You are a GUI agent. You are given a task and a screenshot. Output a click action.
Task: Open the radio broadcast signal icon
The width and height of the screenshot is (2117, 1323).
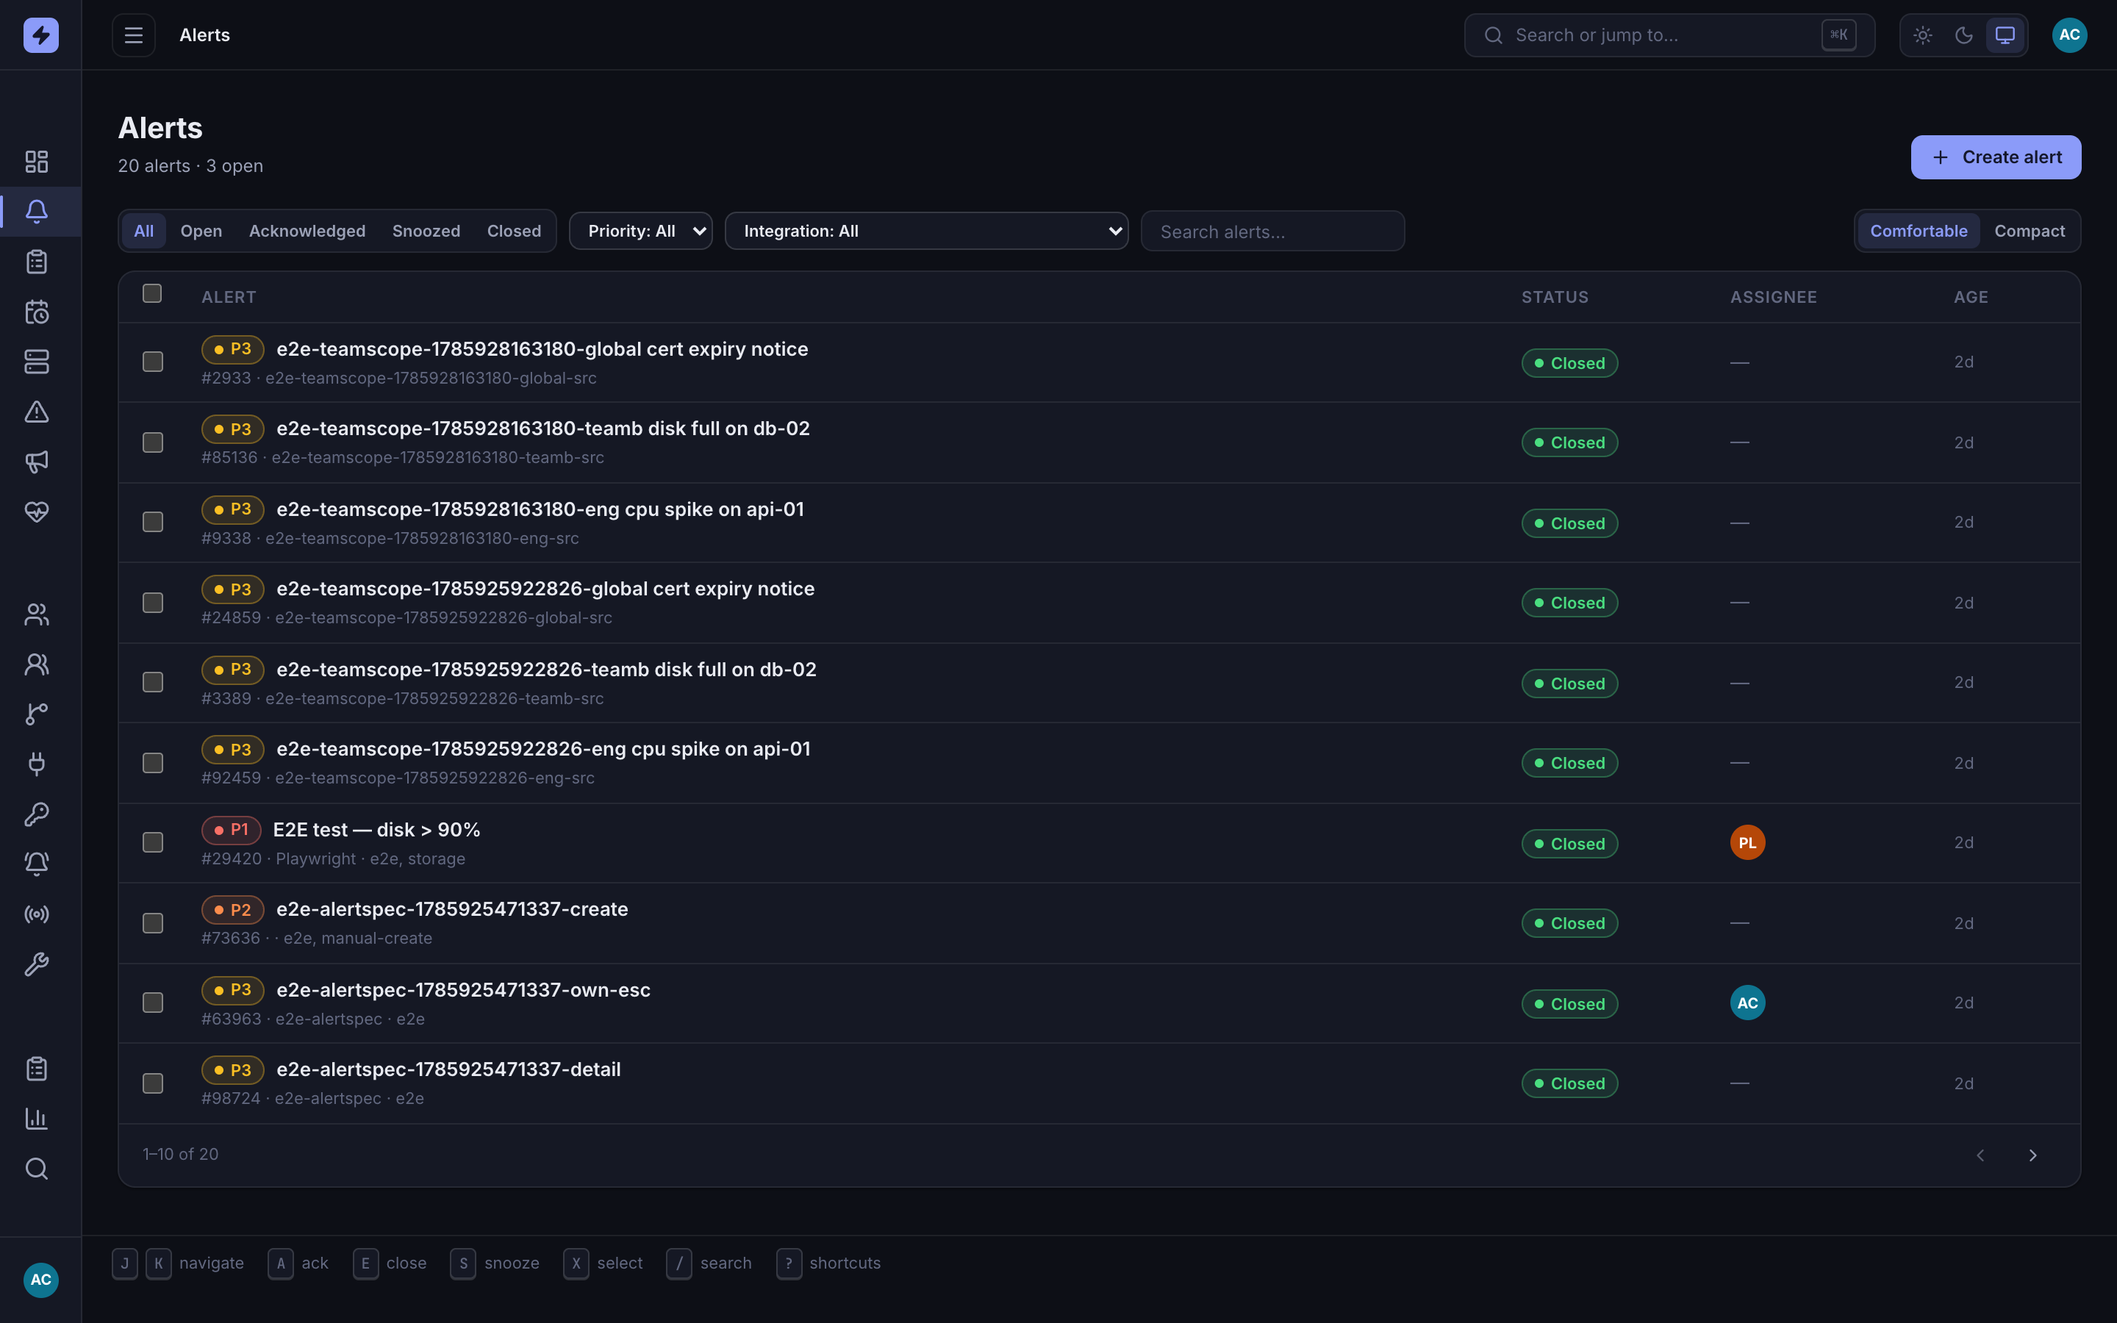tap(37, 914)
